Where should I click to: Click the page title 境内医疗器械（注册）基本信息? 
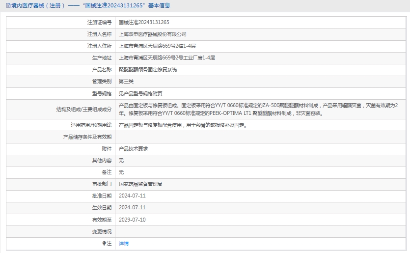tap(88, 6)
